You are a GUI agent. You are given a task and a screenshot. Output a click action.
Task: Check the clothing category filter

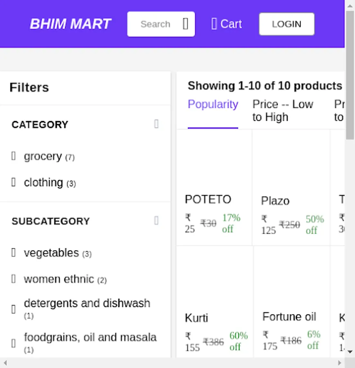coord(13,182)
